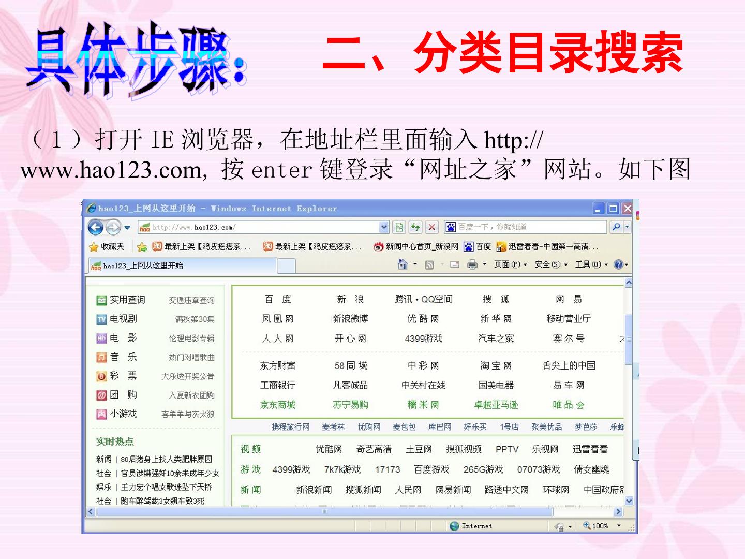Viewport: 745px width, 559px height.
Task: Select the hao123_上网从这里开始 tab
Action: click(x=183, y=266)
